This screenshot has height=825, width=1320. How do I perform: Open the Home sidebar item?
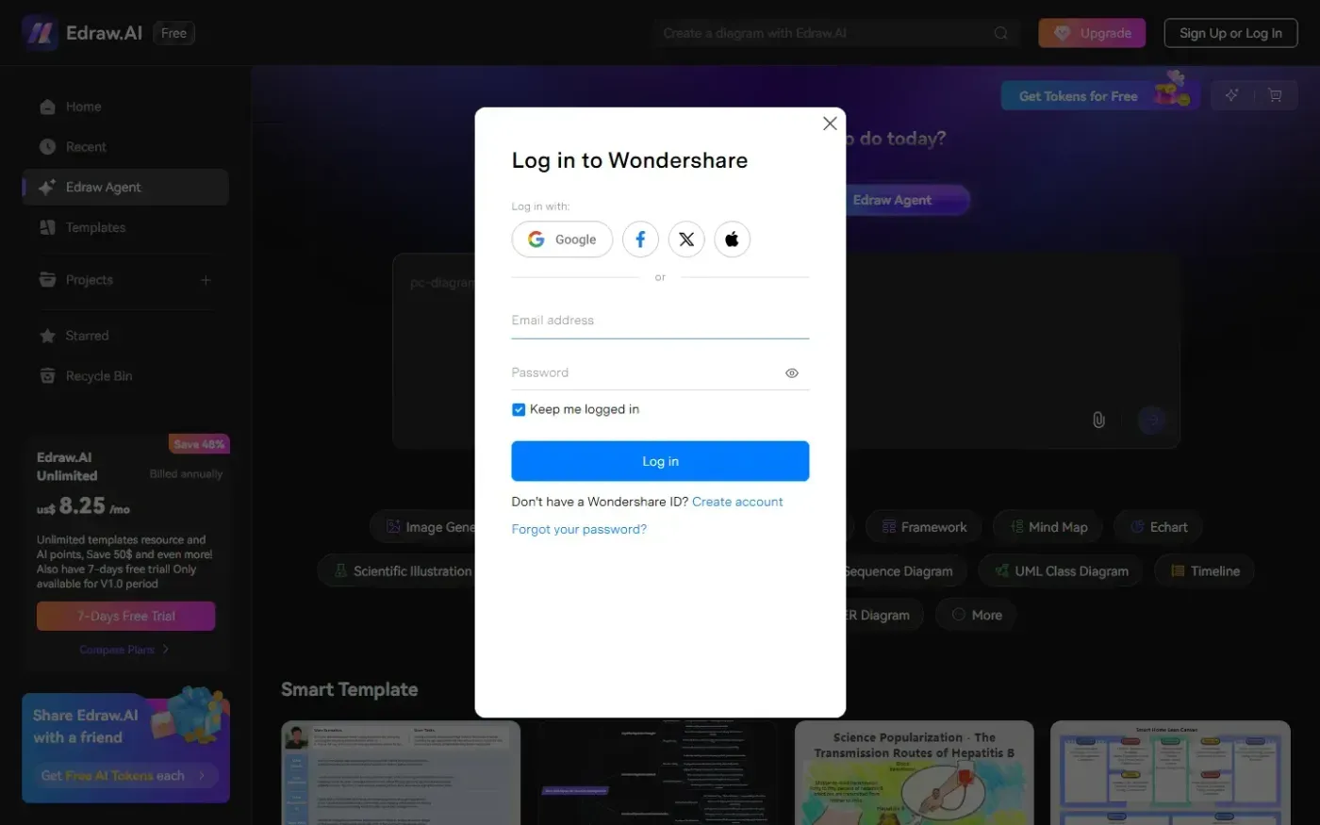point(125,107)
